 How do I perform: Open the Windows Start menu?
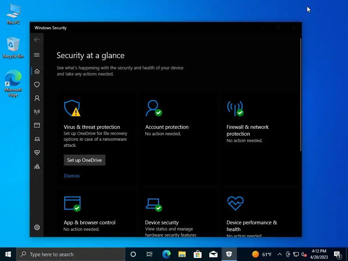coord(8,254)
